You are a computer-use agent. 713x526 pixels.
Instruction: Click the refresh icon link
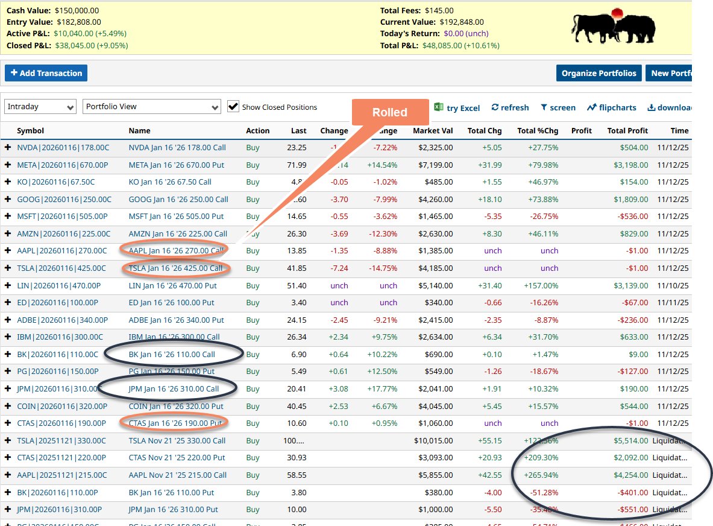(x=495, y=107)
